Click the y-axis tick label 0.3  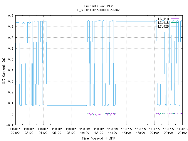point(11,81)
